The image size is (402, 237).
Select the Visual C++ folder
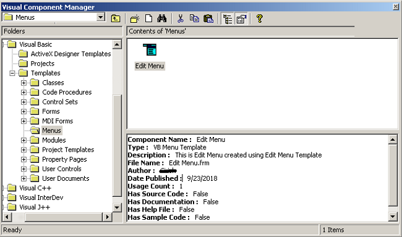(x=35, y=188)
